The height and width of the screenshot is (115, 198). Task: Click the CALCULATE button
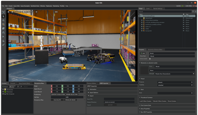(x=57, y=100)
